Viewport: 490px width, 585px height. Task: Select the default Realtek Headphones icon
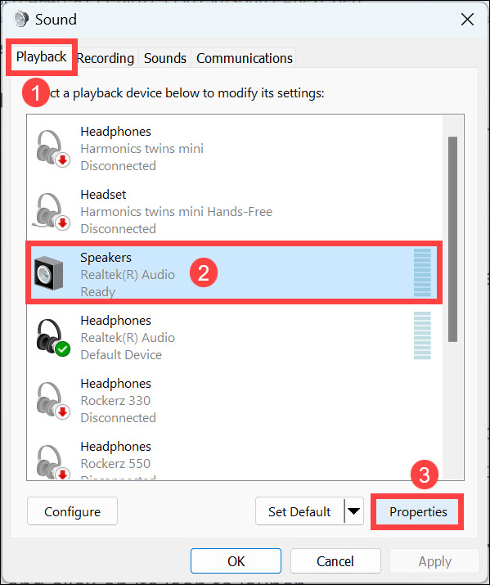pyautogui.click(x=53, y=338)
